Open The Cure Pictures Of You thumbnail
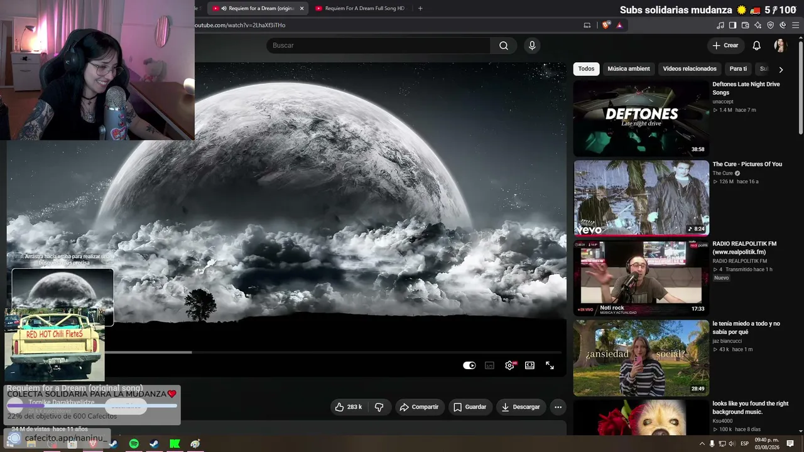Screen dimensions: 804x452 pos(641,198)
